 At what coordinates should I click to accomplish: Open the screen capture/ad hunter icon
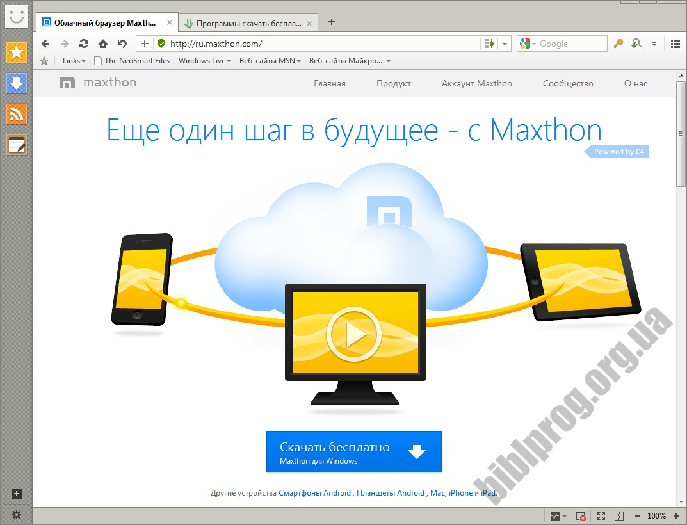[x=581, y=516]
